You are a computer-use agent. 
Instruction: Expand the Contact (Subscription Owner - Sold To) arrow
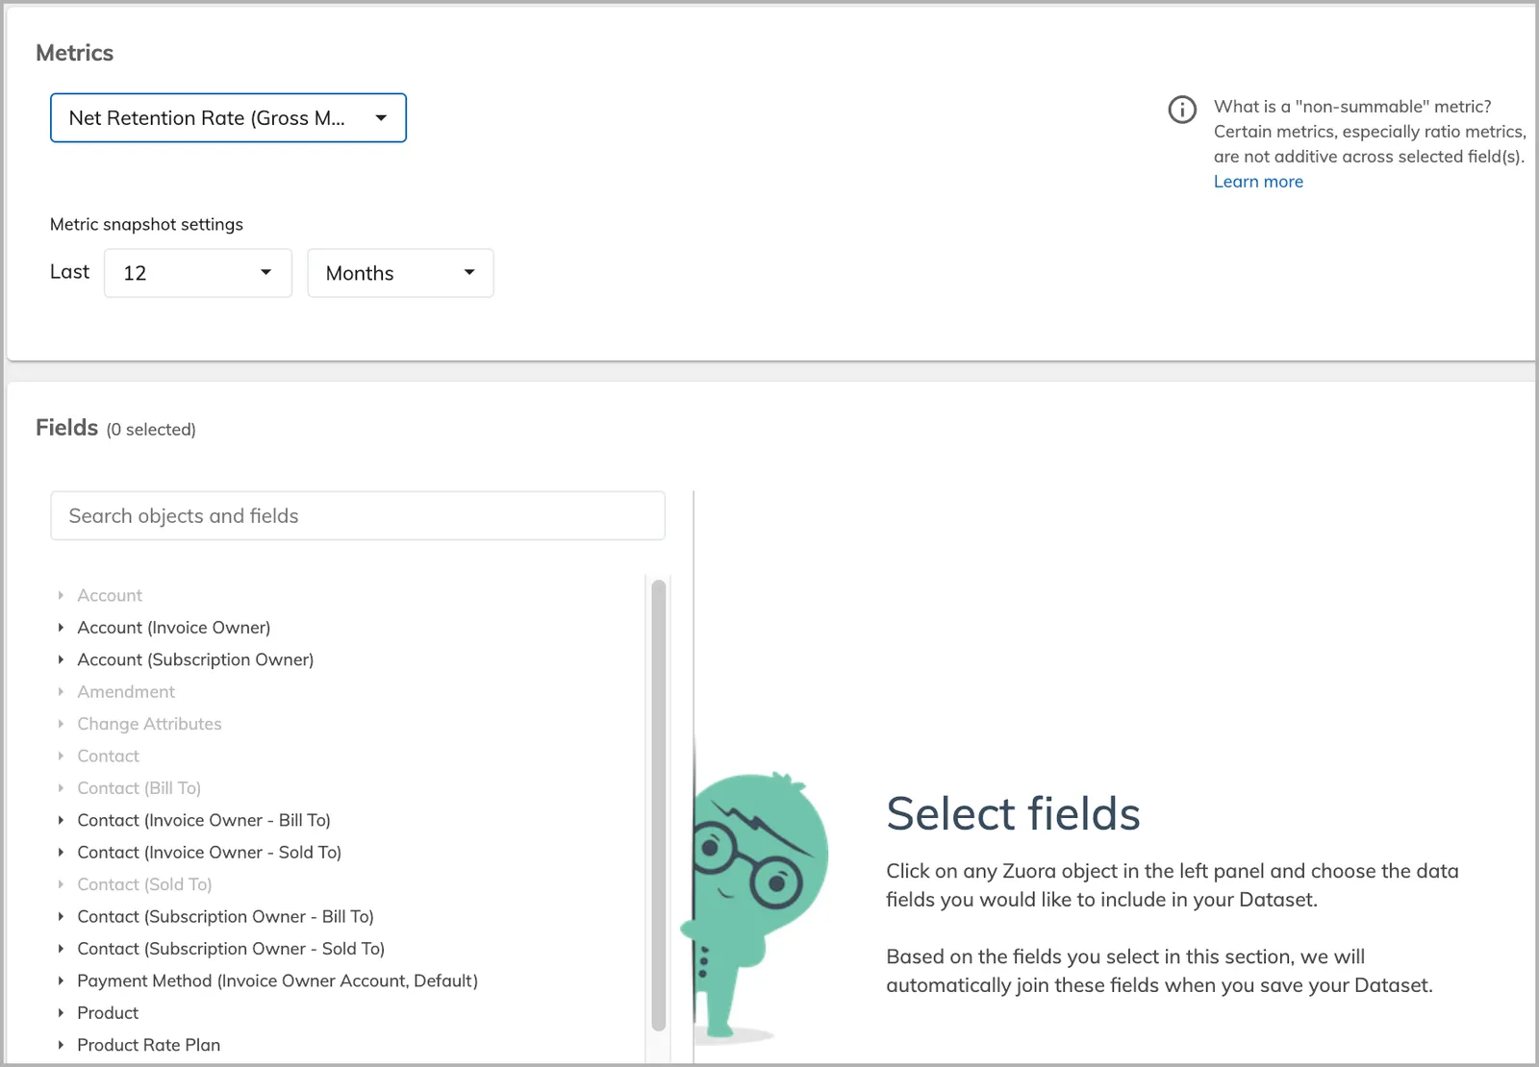pyautogui.click(x=61, y=949)
